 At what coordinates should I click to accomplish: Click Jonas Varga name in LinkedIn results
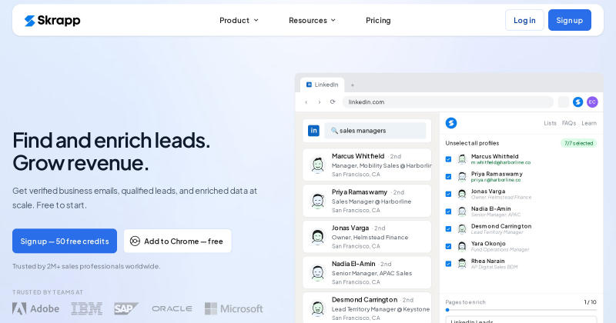[350, 228]
